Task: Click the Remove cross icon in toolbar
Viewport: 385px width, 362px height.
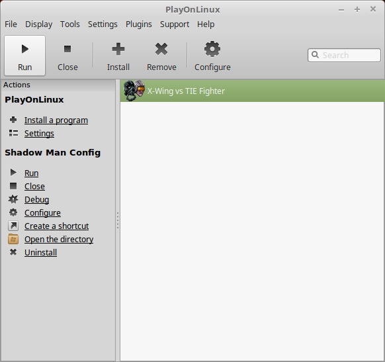Action: (161, 49)
